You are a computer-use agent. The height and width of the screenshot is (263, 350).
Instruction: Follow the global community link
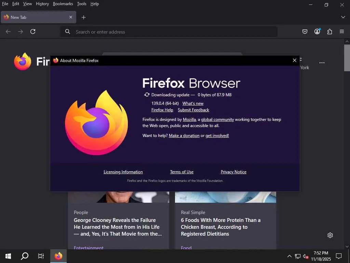pos(217,120)
